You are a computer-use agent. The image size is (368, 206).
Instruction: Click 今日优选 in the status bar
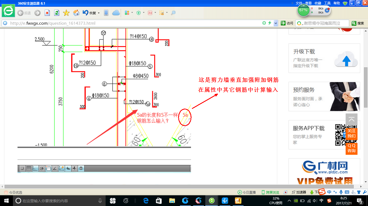13,192
